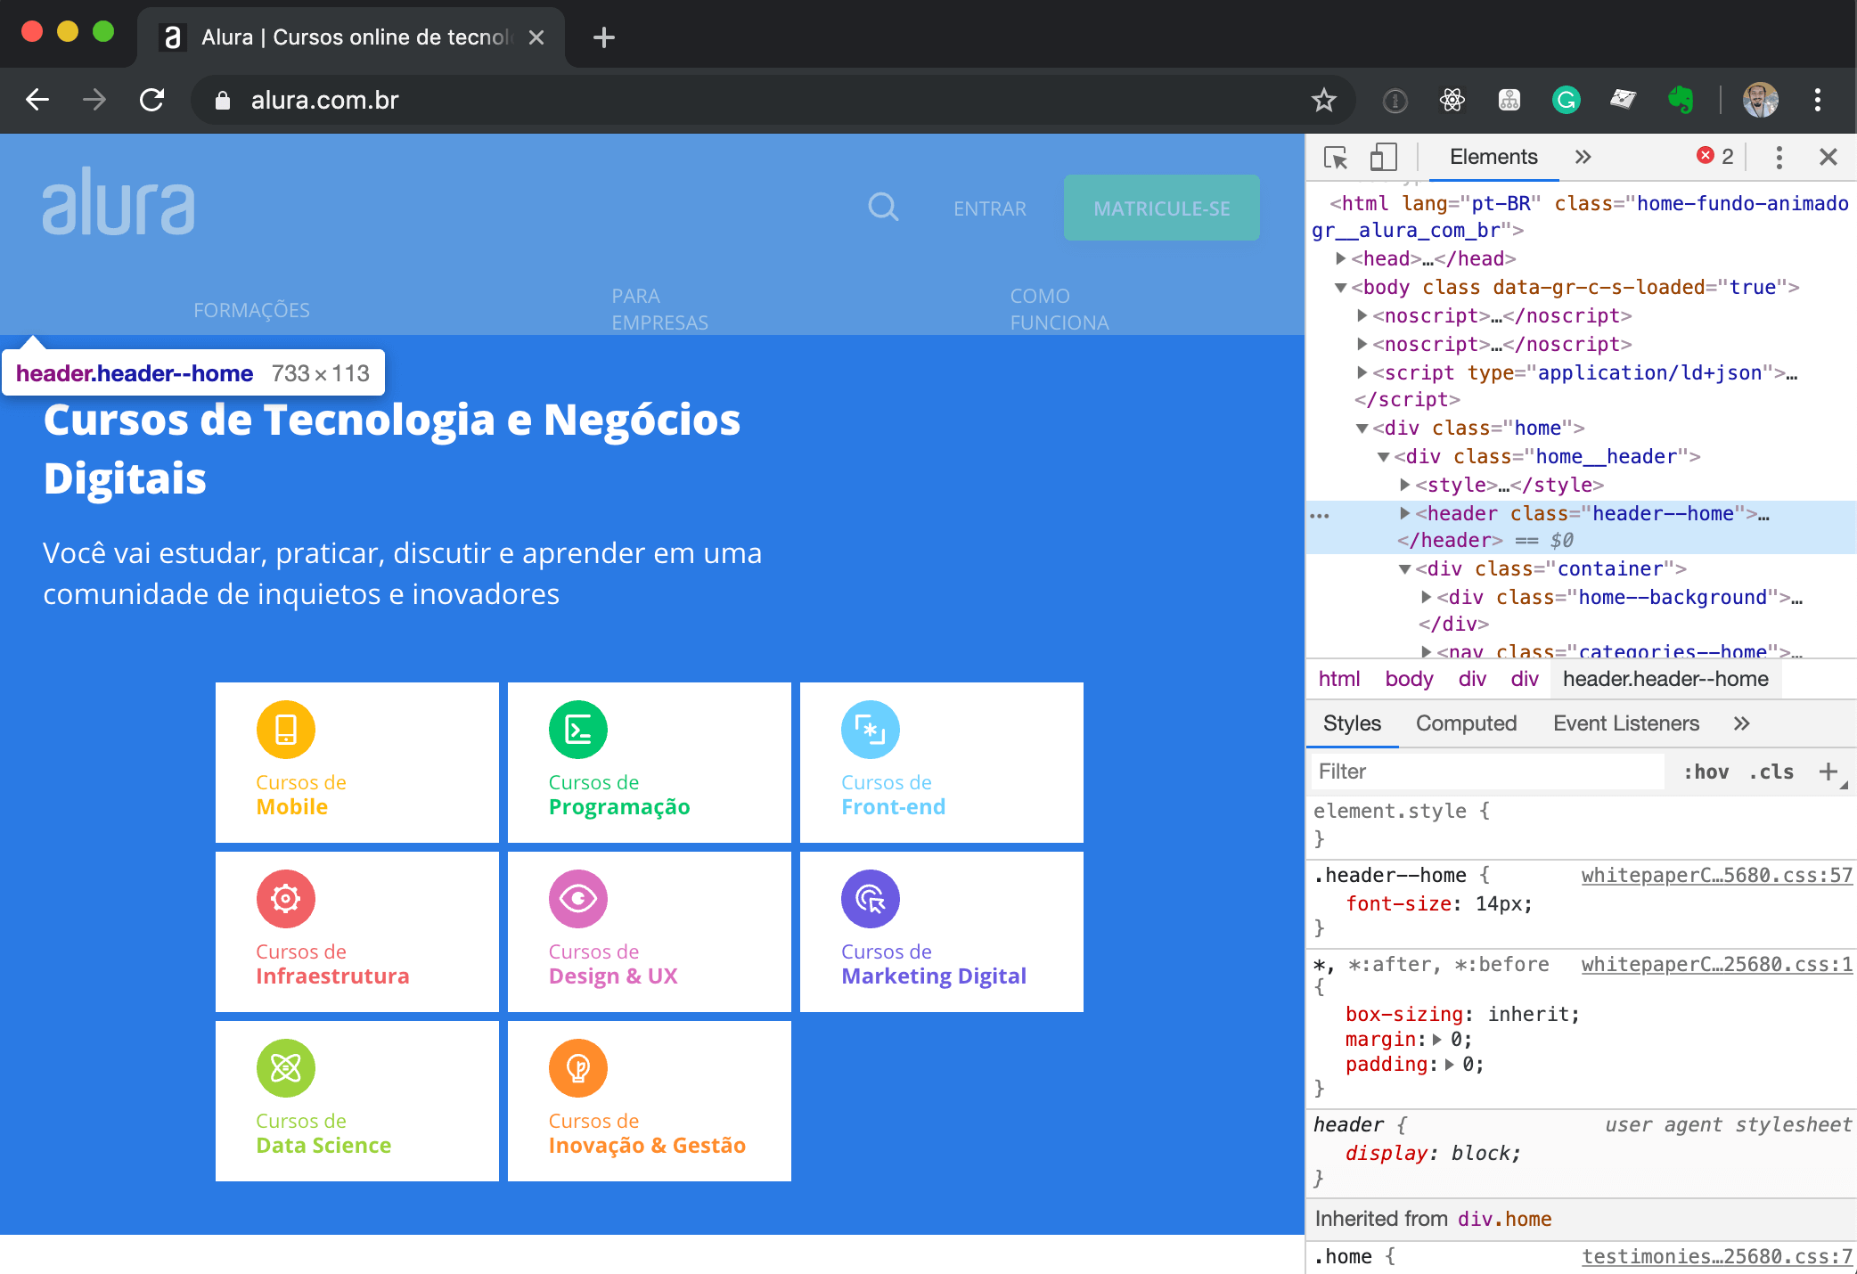
Task: Open DevTools customize three-dot menu
Action: (1779, 158)
